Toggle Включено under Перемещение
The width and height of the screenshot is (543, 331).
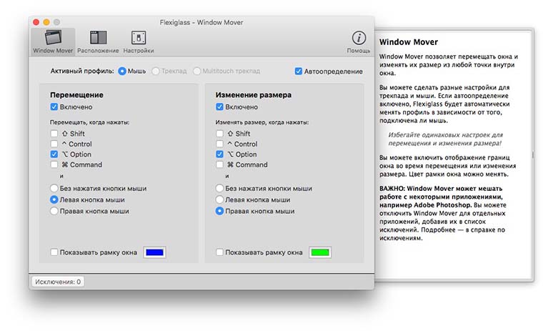(54, 107)
